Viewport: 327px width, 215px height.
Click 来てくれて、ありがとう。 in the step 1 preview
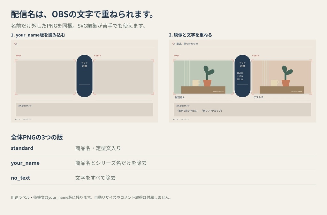23,119
